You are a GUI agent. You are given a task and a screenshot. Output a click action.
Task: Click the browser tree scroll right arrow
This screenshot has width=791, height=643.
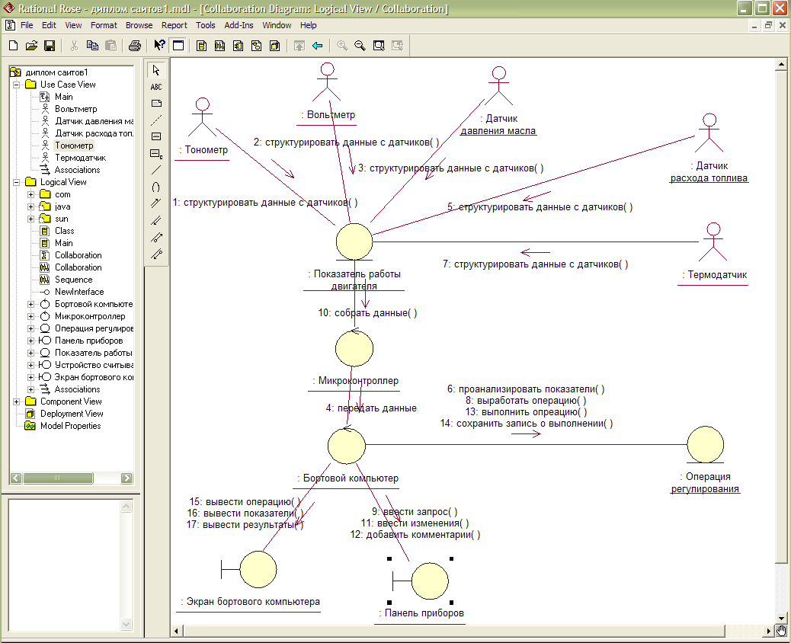126,478
